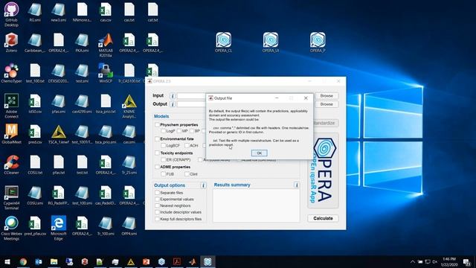Screen dimensions: 476x268
Task: Select the CCleaner desktop shortcut
Action: pyautogui.click(x=12, y=164)
